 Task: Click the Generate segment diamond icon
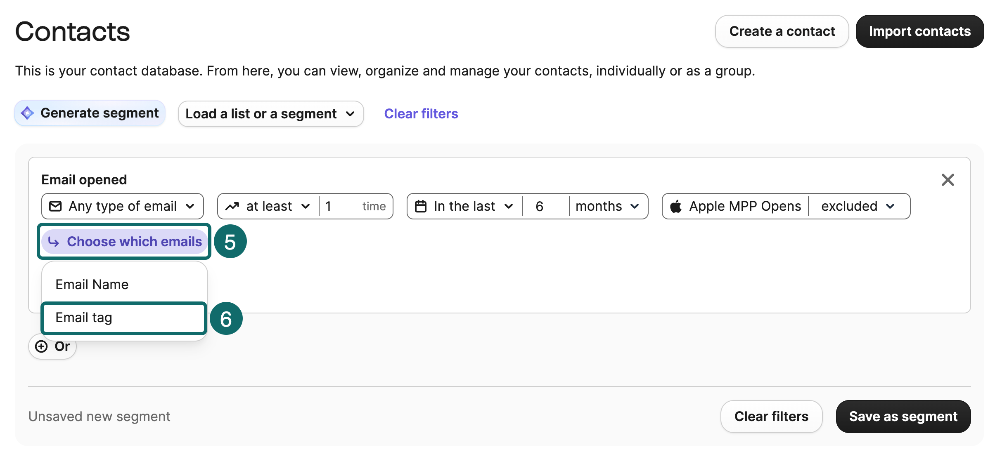(x=27, y=113)
